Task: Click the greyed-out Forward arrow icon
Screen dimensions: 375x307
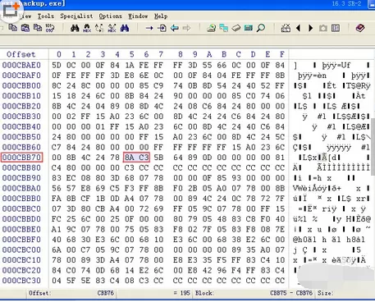Action: 186,28
